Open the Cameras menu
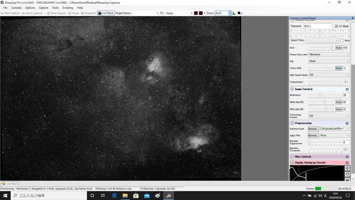The height and width of the screenshot is (200, 355). pyautogui.click(x=16, y=8)
